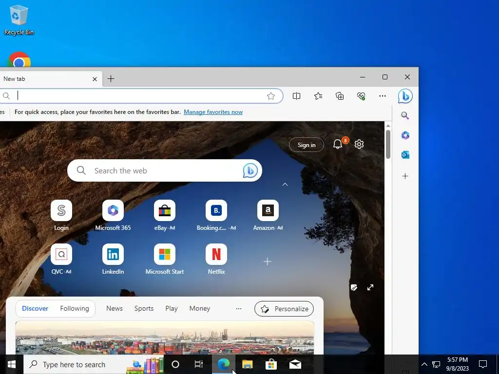
Task: Select the Money feed tab
Action: (200, 308)
